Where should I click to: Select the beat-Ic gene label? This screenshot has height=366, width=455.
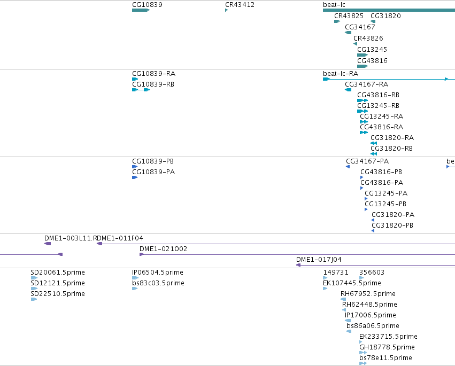334,5
